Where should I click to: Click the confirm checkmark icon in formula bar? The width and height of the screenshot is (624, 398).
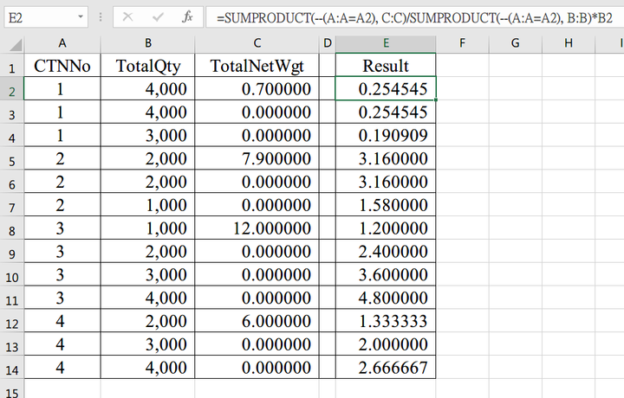pos(158,17)
